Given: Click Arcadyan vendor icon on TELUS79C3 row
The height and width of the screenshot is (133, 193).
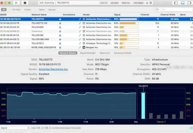Looking at the screenshot, I should [84, 43].
